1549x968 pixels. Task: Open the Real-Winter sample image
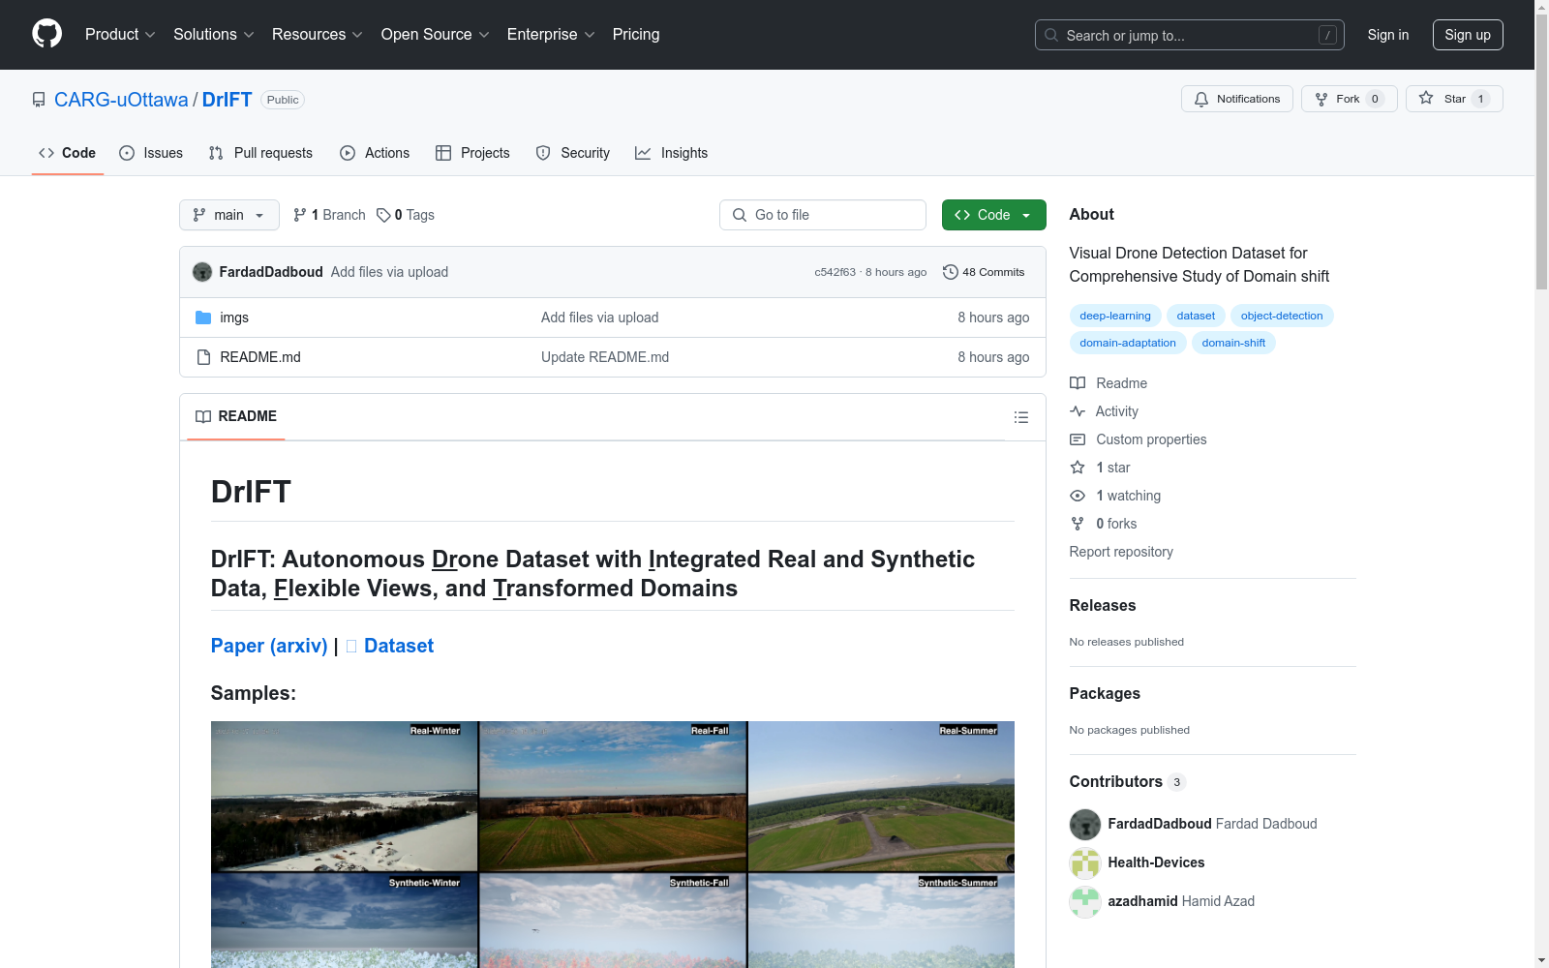tap(345, 796)
